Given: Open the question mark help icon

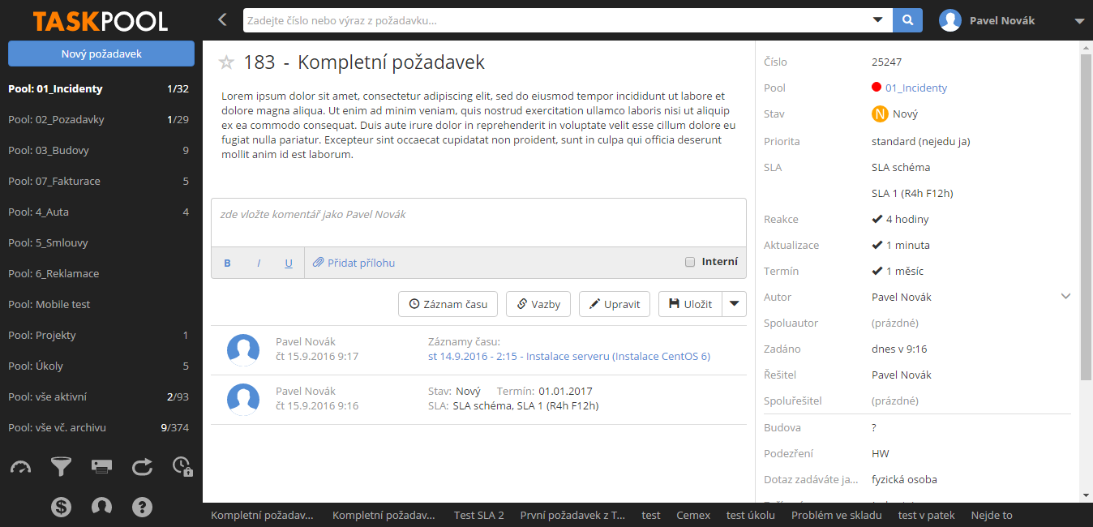Looking at the screenshot, I should click(x=142, y=507).
